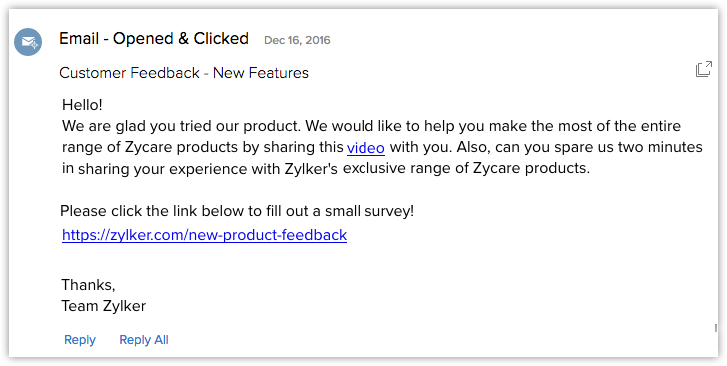Select the 'Email - Opened & Clicked' heading

pos(154,39)
